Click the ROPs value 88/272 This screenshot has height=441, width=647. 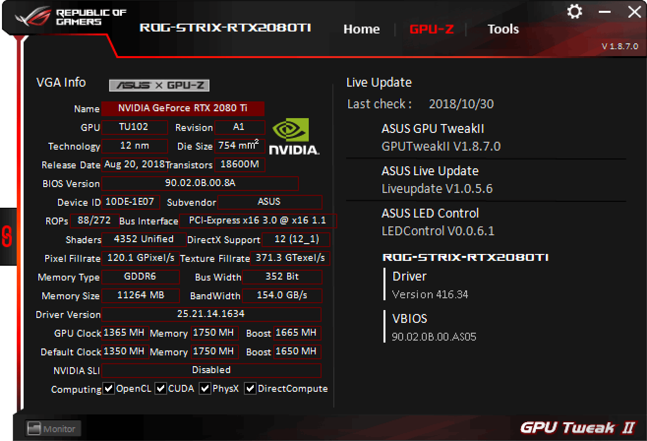click(94, 220)
